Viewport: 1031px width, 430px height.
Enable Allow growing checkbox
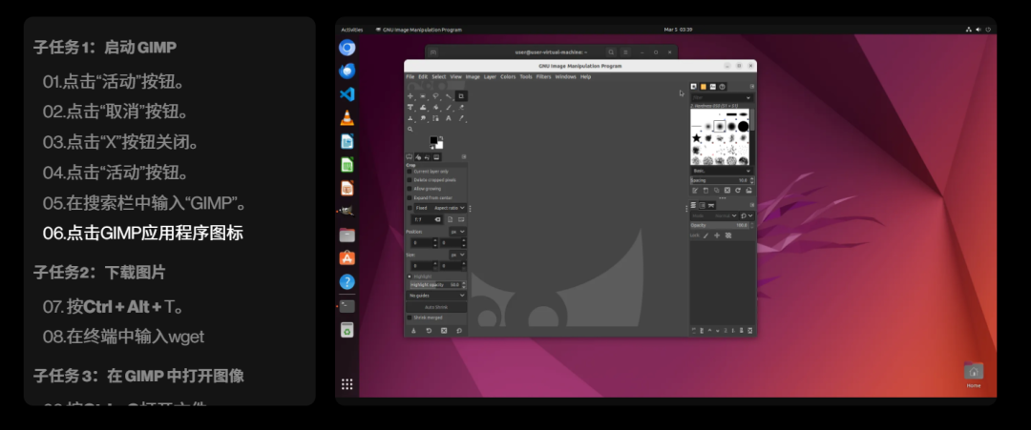[409, 189]
